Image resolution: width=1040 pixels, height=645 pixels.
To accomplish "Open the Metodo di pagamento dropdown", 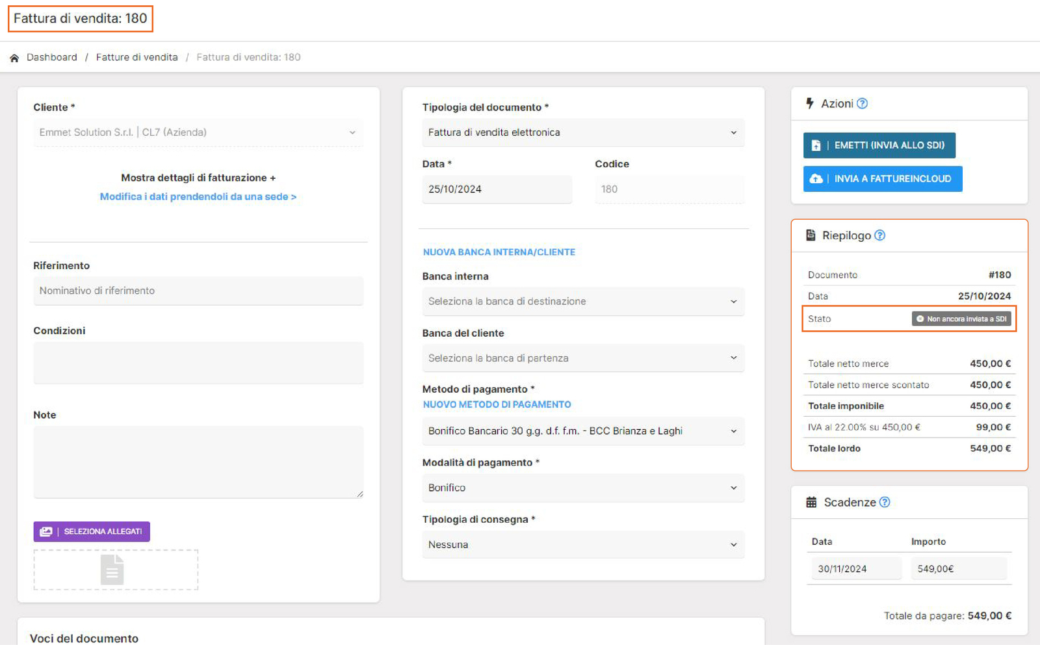I will 582,431.
